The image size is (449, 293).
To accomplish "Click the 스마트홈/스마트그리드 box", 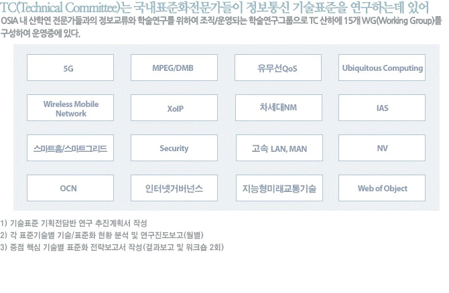I will coord(70,148).
